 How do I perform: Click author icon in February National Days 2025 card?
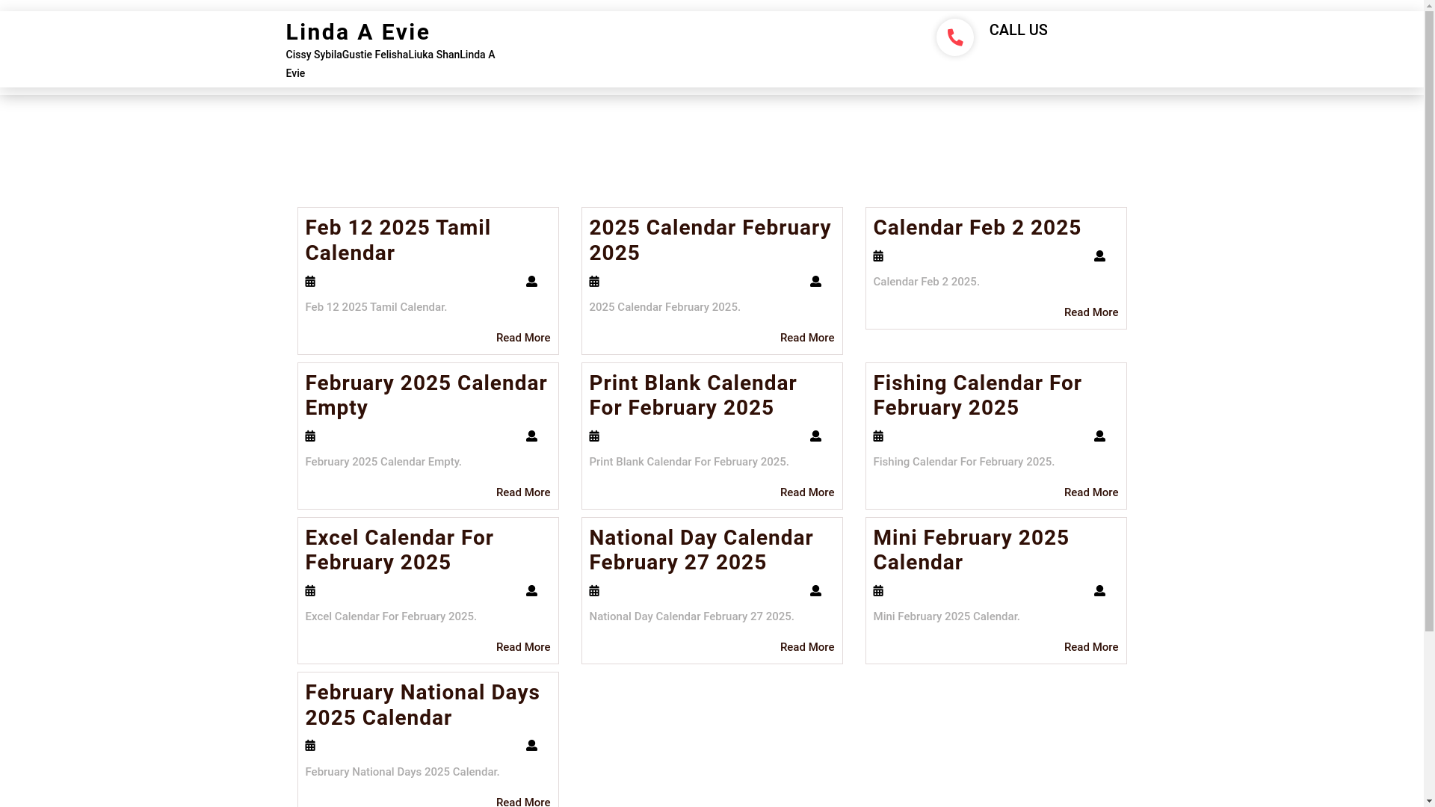tap(531, 746)
